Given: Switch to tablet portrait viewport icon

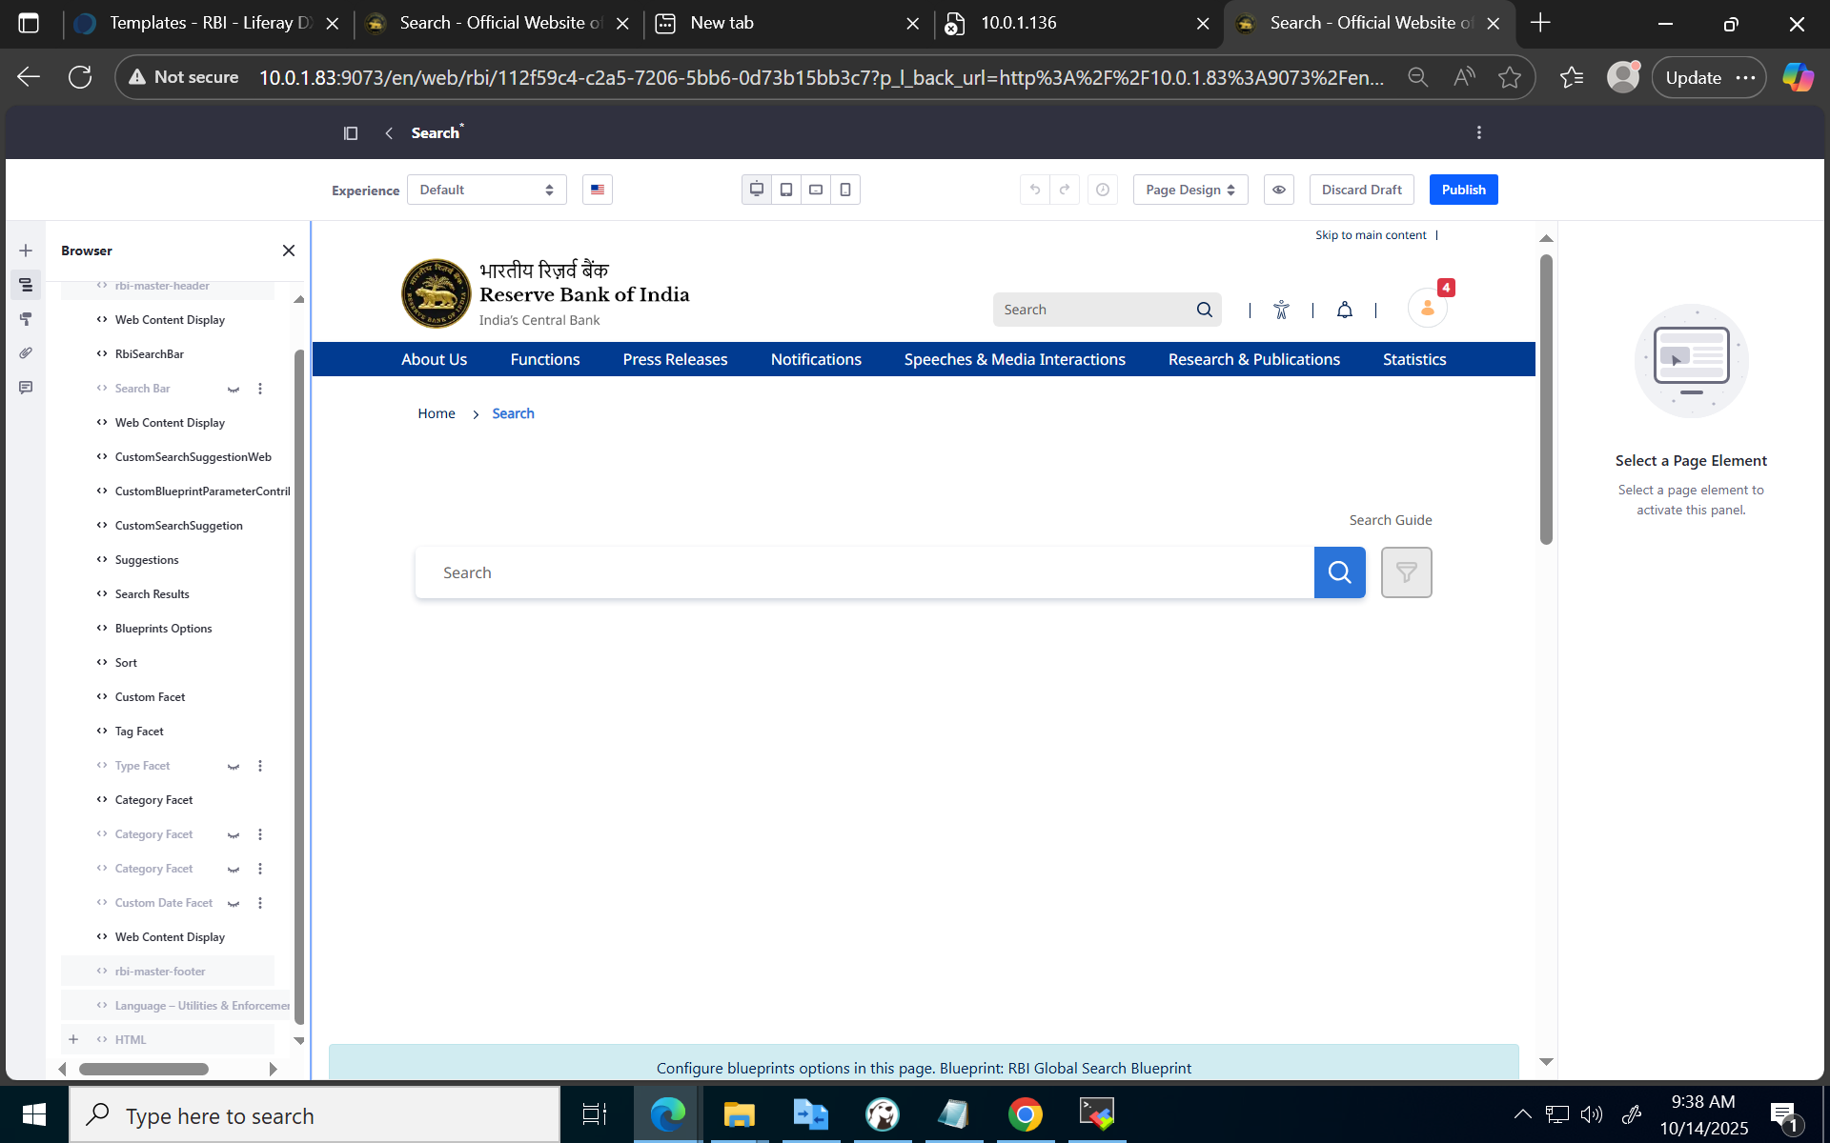Looking at the screenshot, I should coord(786,190).
